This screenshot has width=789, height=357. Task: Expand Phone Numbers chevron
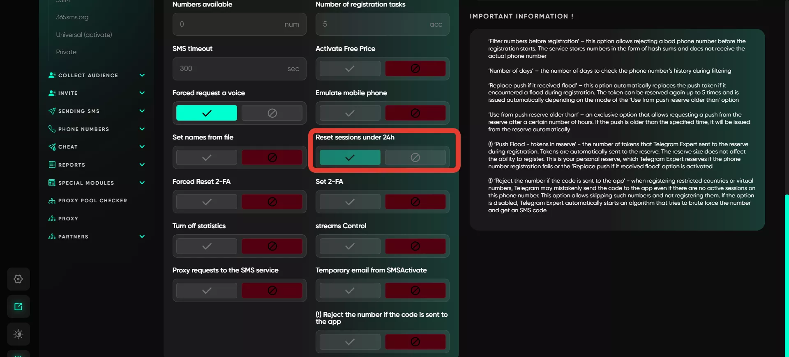tap(142, 129)
